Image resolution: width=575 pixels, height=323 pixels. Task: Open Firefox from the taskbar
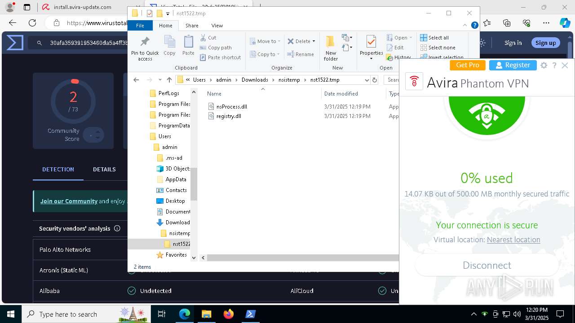click(x=229, y=314)
